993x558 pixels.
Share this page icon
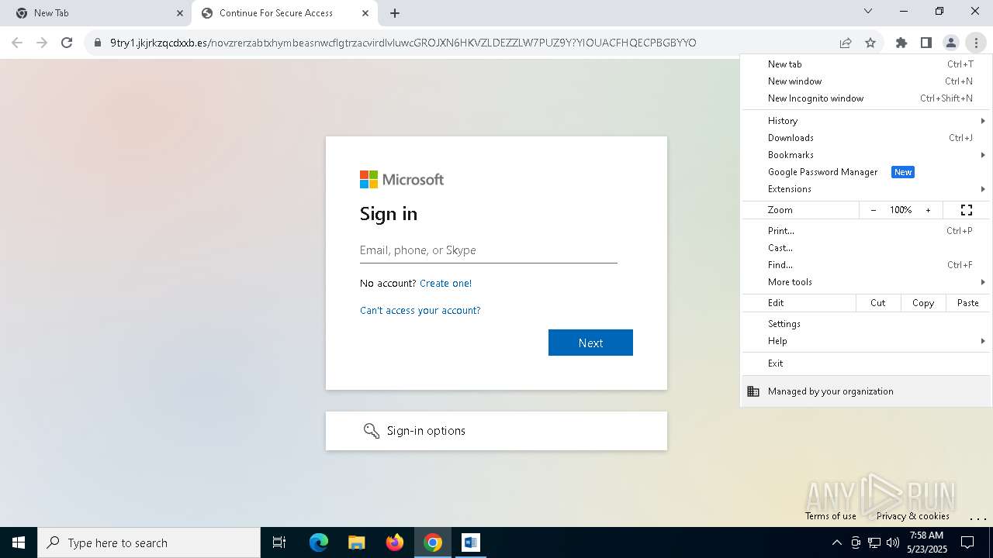click(x=846, y=43)
